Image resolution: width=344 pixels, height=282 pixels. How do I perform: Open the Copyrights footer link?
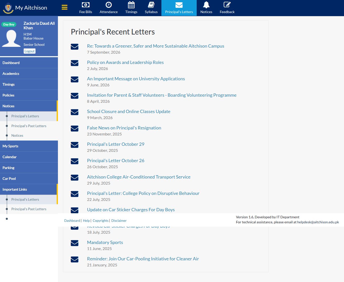(100, 221)
